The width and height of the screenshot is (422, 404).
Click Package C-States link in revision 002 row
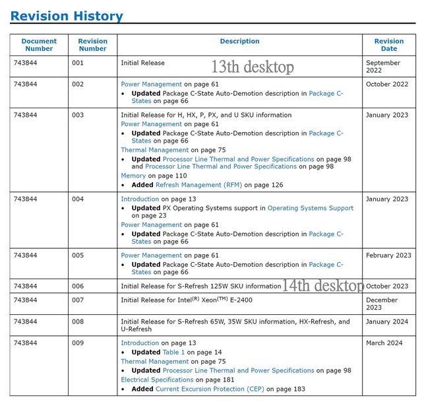[x=326, y=94]
